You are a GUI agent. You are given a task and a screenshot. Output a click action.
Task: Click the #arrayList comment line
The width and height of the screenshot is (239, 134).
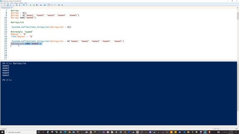(17, 22)
